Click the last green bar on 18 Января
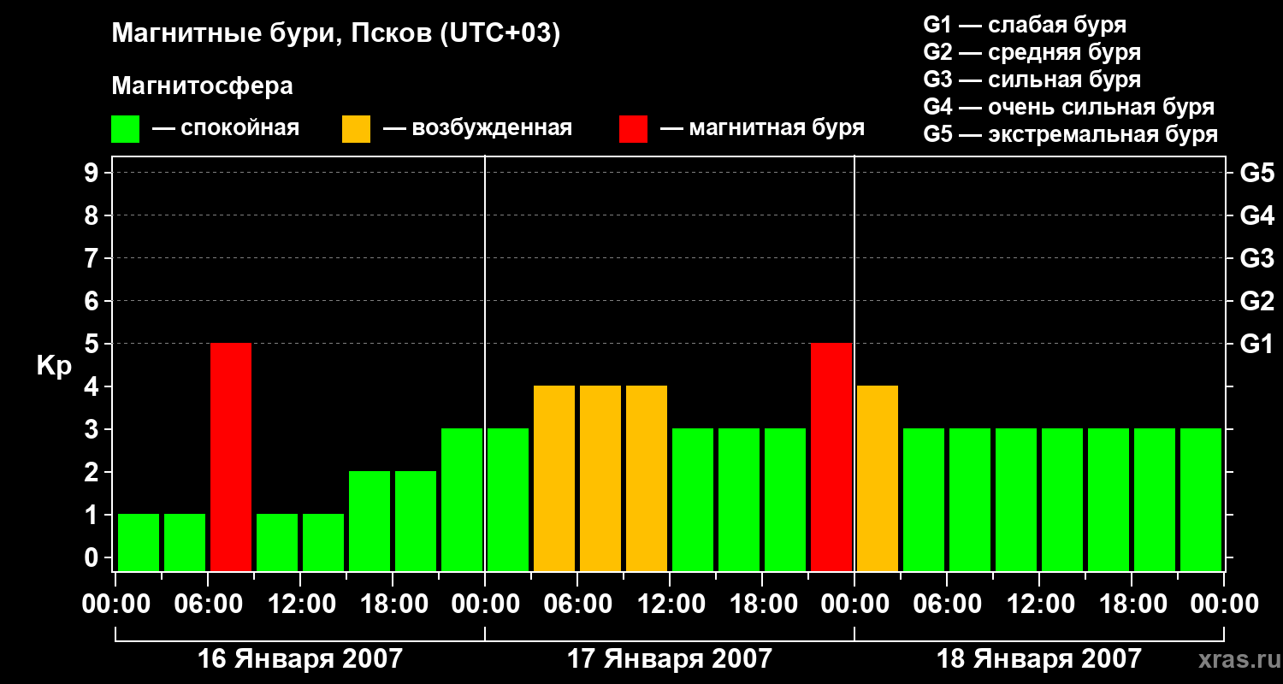 [x=1201, y=499]
